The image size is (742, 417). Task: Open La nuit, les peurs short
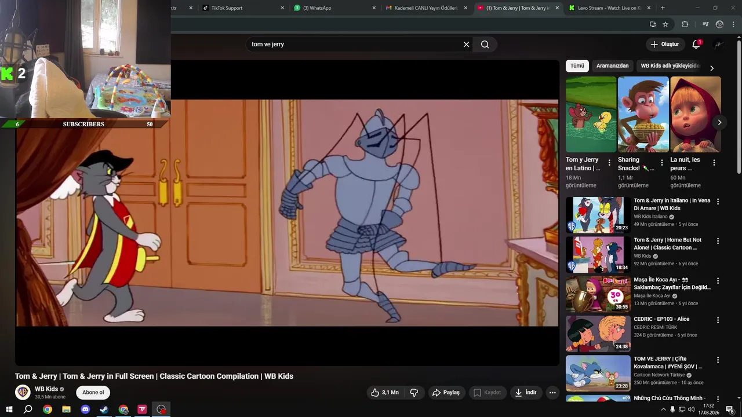point(696,115)
